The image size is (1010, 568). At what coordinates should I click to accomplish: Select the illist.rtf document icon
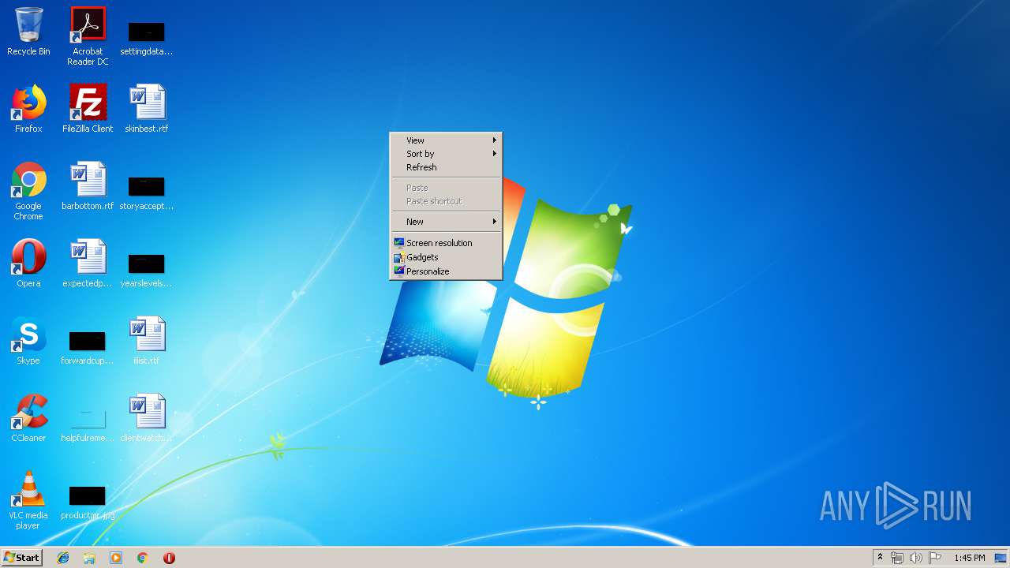(x=146, y=341)
